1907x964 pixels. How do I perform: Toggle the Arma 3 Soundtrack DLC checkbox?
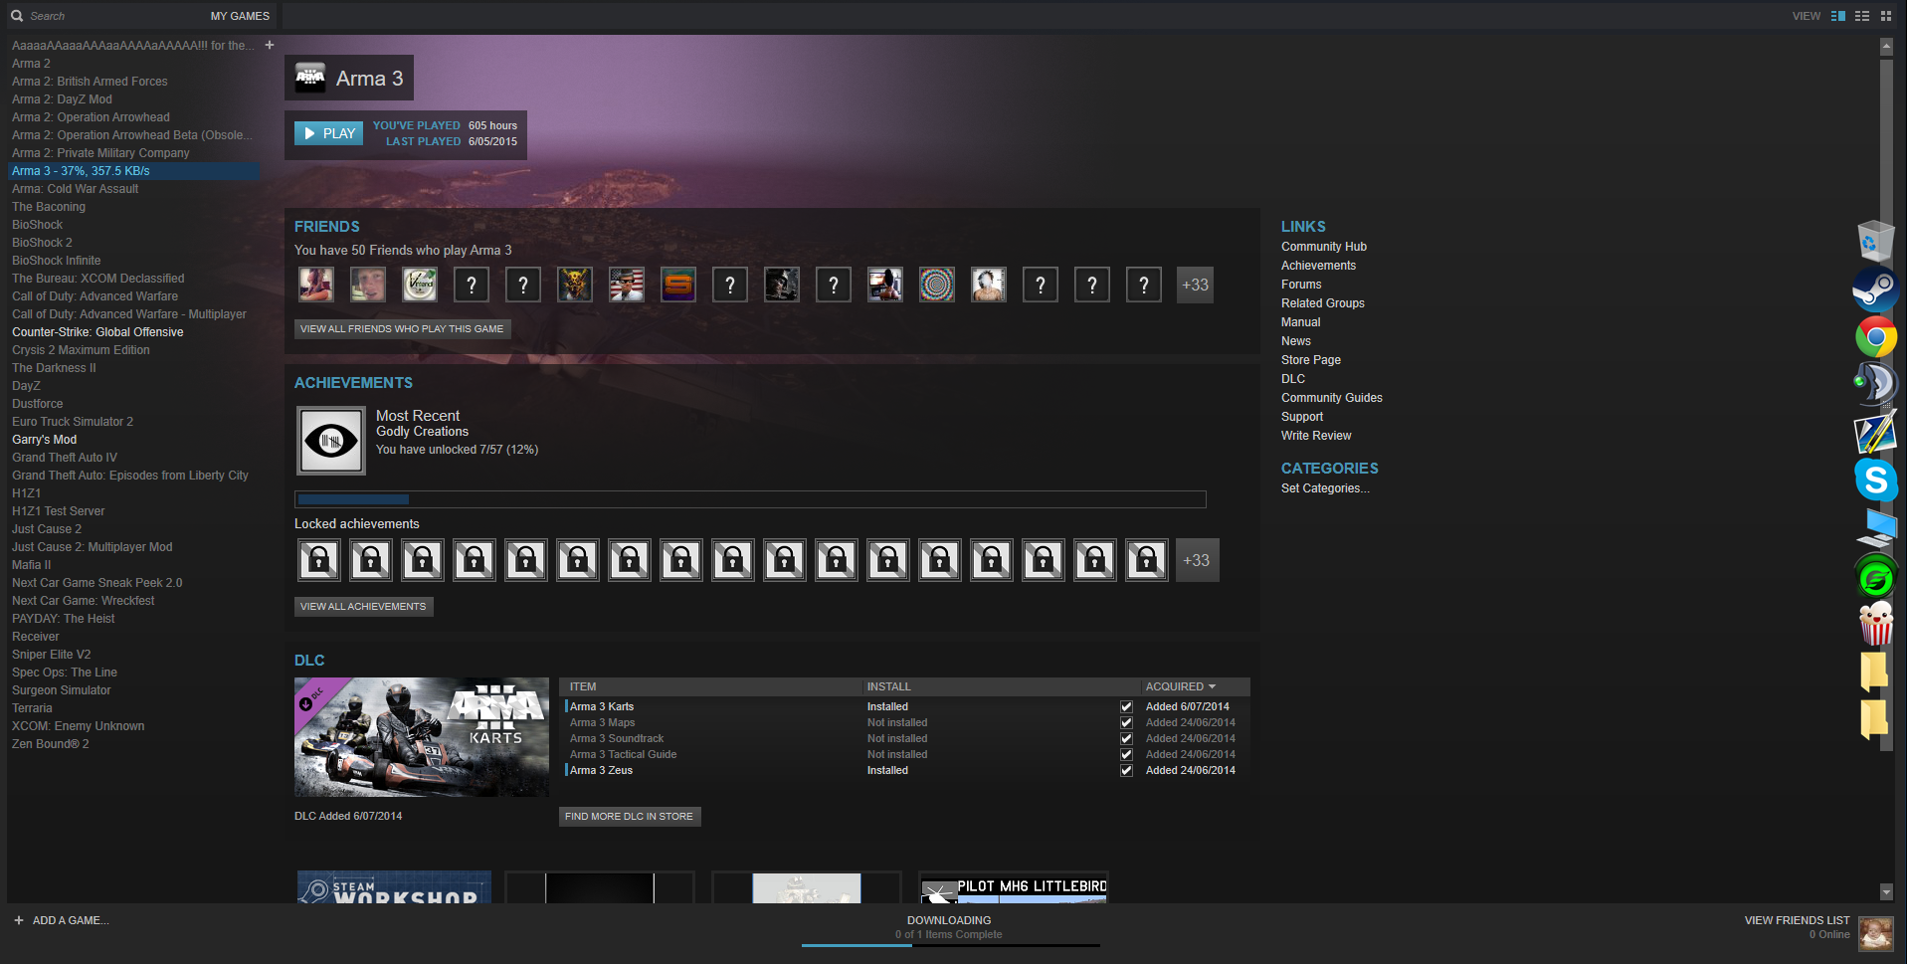tap(1127, 739)
